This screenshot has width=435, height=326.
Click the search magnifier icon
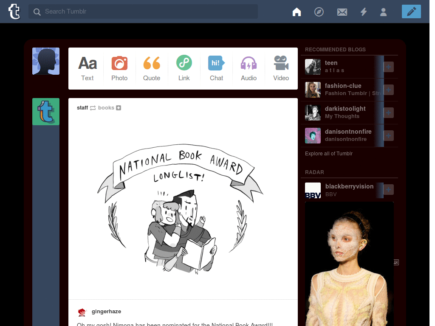pos(37,11)
